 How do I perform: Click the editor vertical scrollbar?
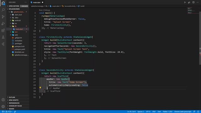tap(200, 38)
